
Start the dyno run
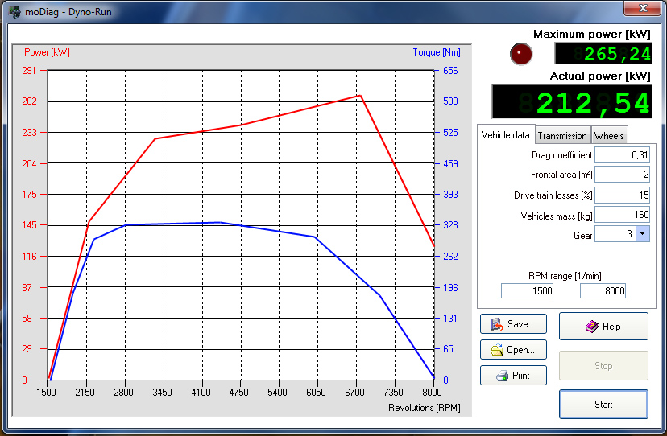[603, 405]
